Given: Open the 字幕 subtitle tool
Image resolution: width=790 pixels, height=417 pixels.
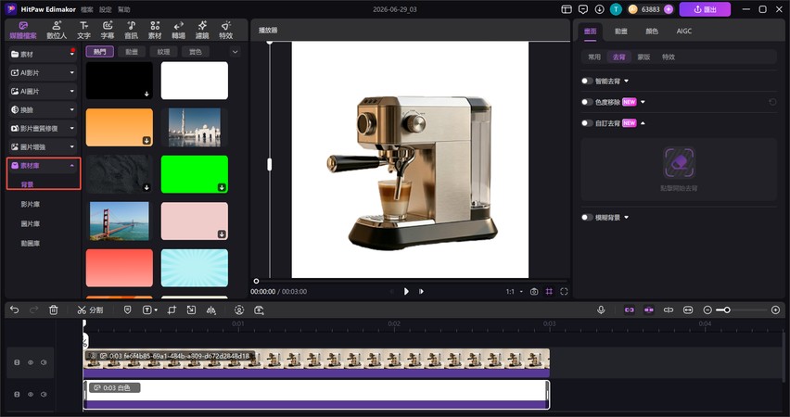Looking at the screenshot, I should point(108,30).
